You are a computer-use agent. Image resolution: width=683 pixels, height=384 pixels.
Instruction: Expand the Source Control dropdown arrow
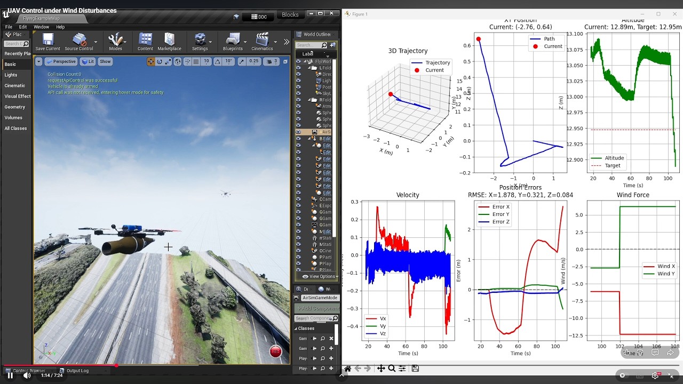(x=96, y=42)
